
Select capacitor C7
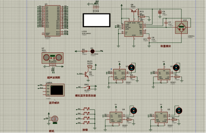[x=166, y=23]
